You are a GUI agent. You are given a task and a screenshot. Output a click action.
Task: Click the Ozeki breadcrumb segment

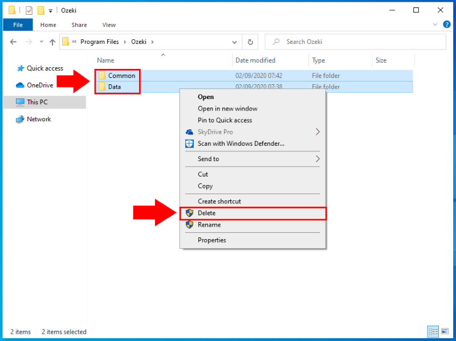[x=139, y=42]
